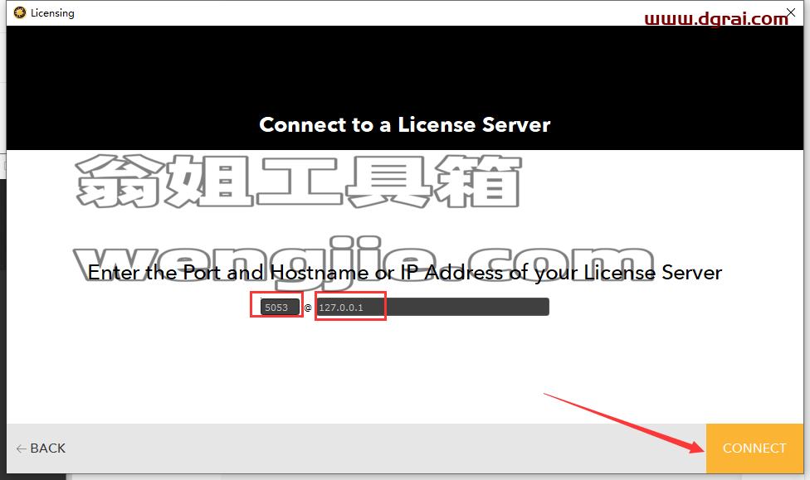Click the @ symbol between the fields
The height and width of the screenshot is (480, 810).
point(308,308)
